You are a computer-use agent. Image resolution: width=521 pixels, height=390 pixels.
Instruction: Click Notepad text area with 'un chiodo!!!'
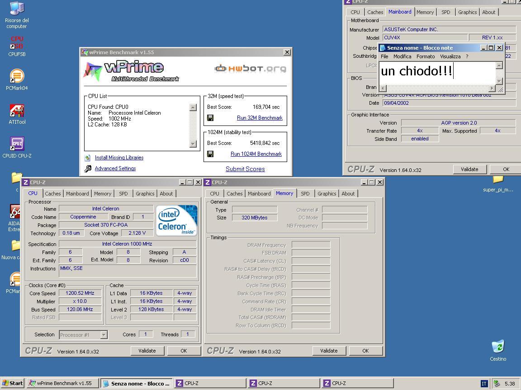click(437, 73)
